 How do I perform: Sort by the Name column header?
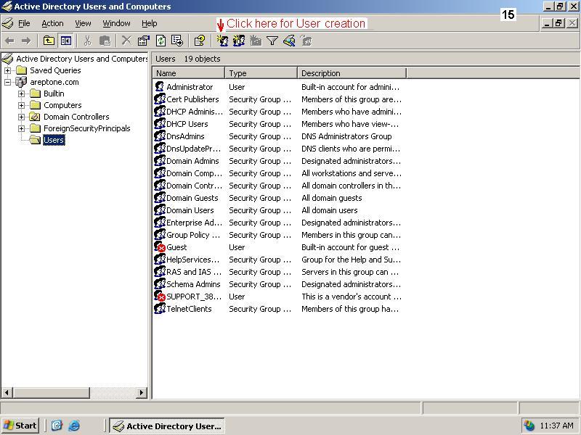(188, 73)
